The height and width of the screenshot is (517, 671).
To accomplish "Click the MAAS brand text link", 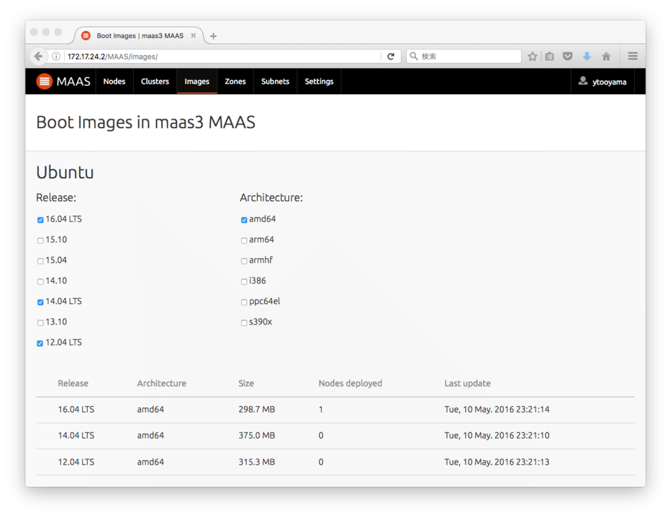I will (73, 81).
